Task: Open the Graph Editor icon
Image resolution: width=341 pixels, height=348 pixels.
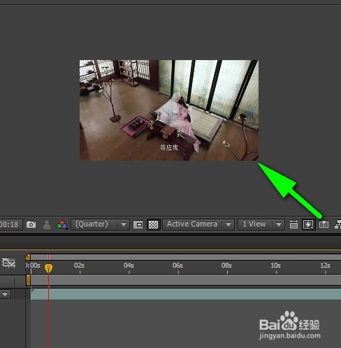Action: [x=8, y=263]
